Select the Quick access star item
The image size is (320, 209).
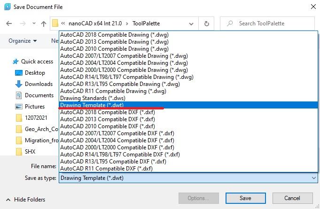(37, 62)
